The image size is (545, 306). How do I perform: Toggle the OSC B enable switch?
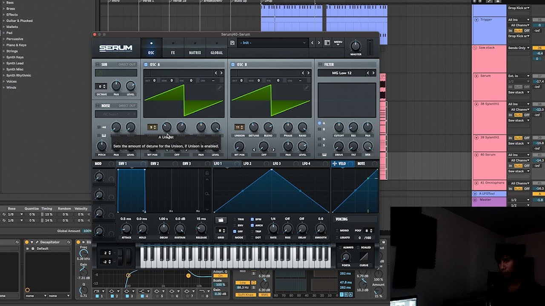click(x=233, y=65)
